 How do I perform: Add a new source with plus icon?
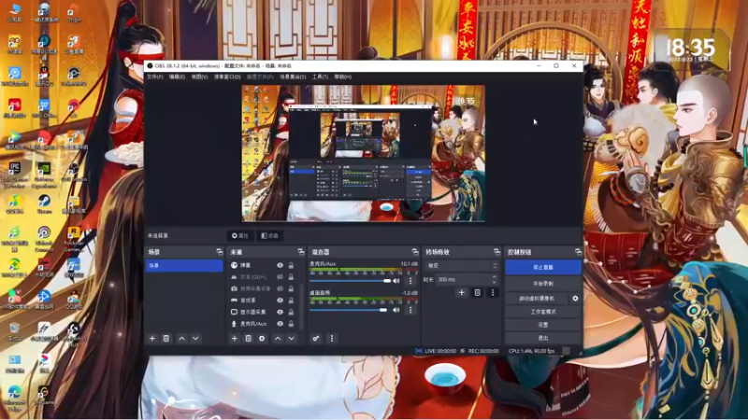[235, 339]
